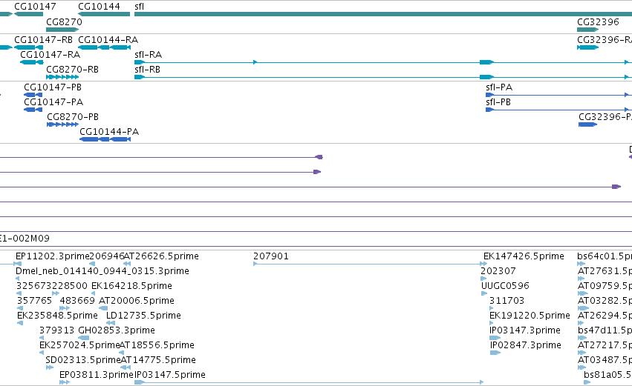The image size is (632, 386).
Task: Open the AT27631 EST label
Action: pyautogui.click(x=605, y=271)
